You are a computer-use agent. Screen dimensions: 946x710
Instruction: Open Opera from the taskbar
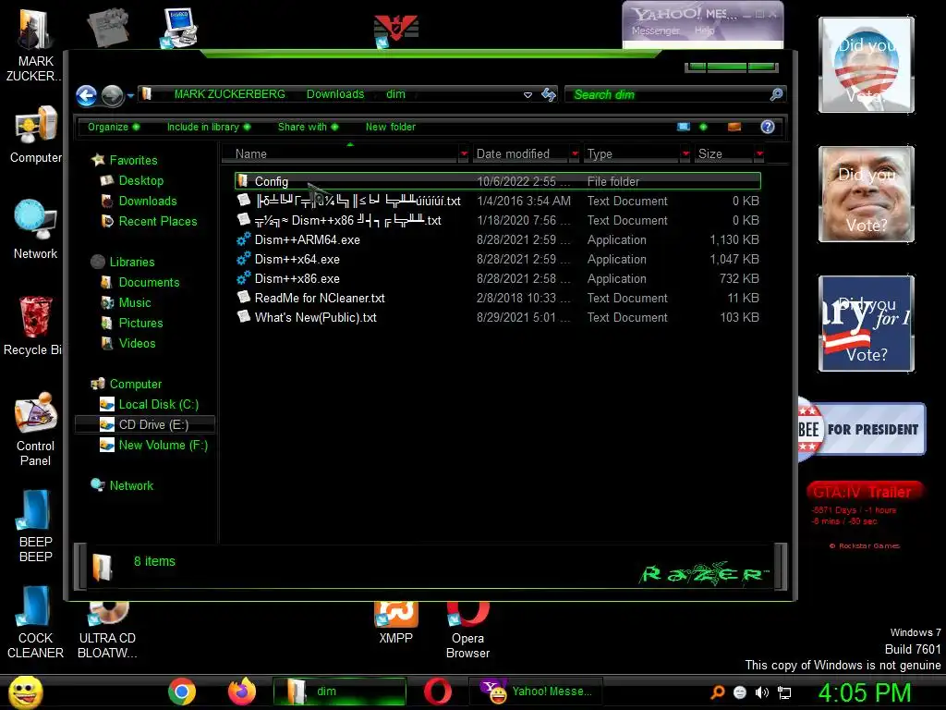(437, 692)
